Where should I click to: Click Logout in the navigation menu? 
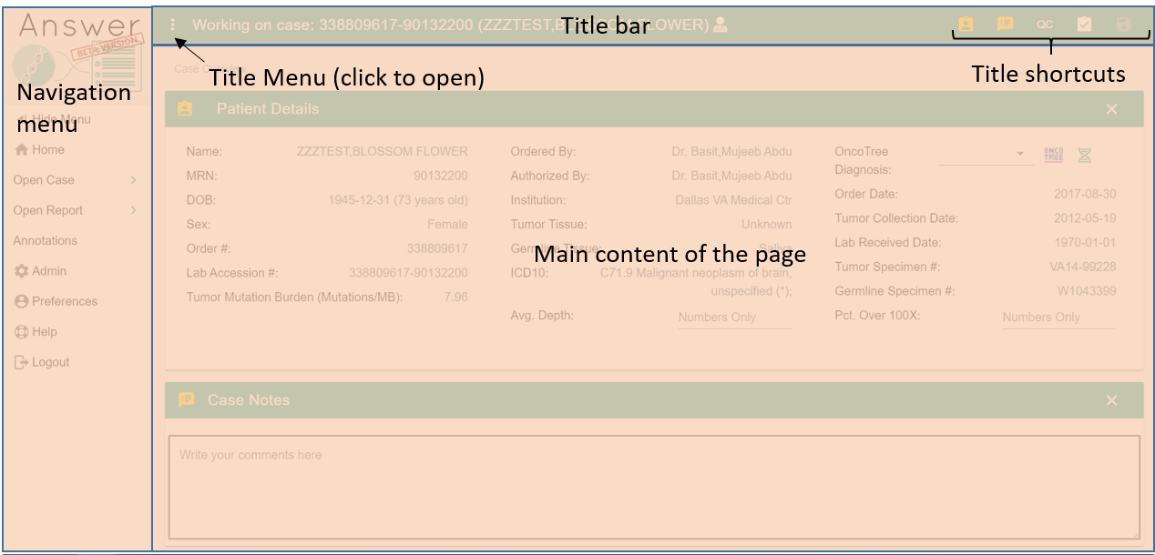point(42,362)
